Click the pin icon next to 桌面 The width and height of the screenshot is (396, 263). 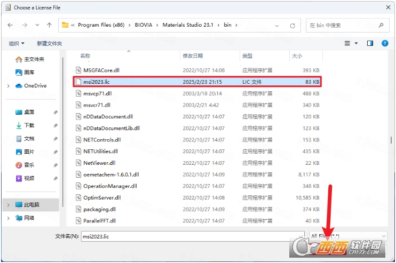tap(56, 113)
